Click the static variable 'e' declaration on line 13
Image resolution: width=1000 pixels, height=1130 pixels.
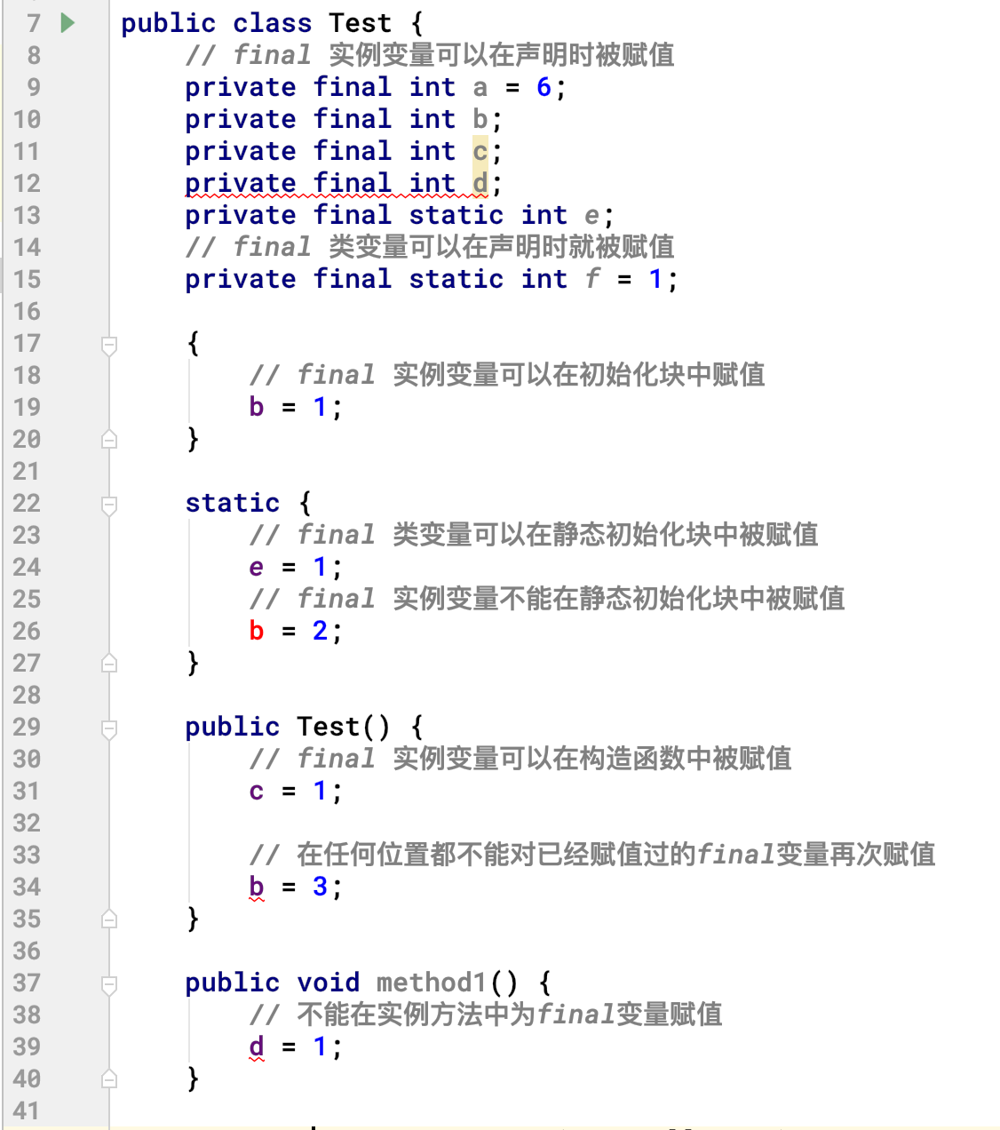(x=592, y=215)
